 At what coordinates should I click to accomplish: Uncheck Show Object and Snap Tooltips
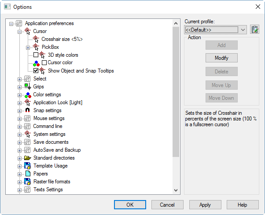point(36,71)
